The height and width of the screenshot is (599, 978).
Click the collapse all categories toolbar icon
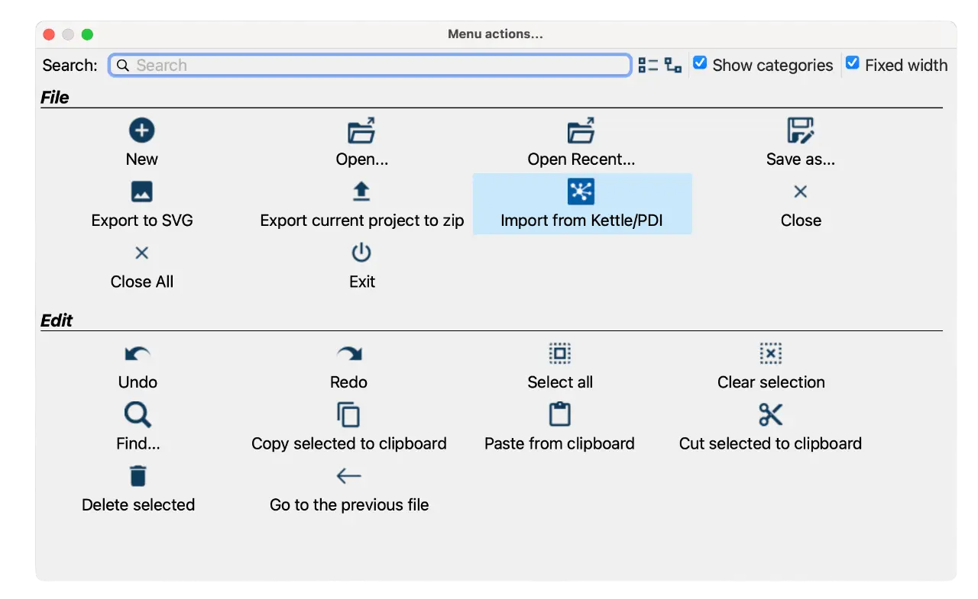(648, 66)
